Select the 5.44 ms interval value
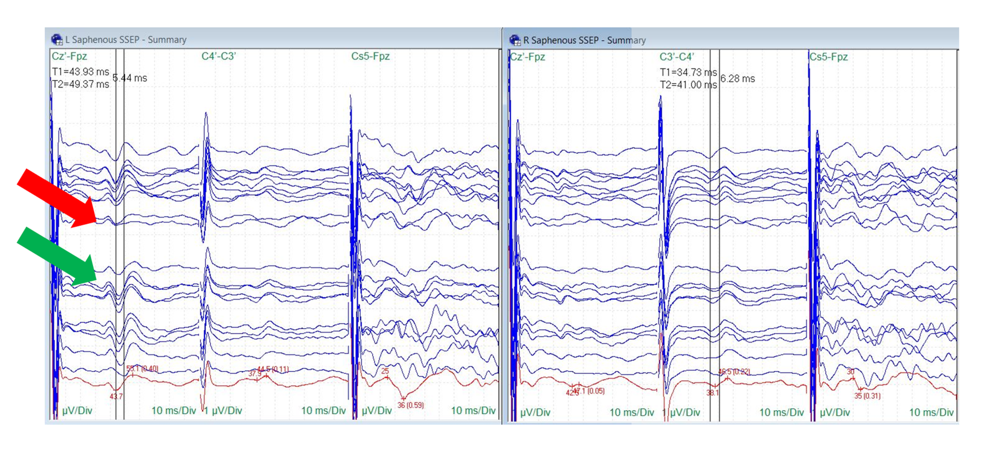The height and width of the screenshot is (450, 983). [130, 78]
